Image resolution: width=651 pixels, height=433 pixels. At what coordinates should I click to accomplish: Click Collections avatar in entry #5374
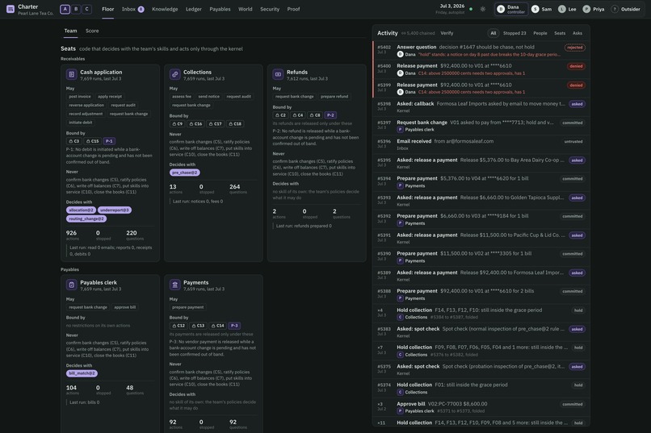tap(401, 392)
